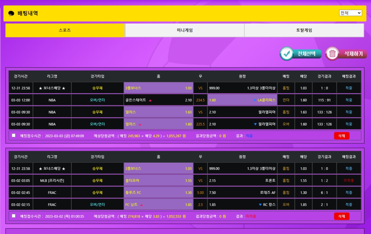Click the 툴루즈 FC home odds cell

158,193
